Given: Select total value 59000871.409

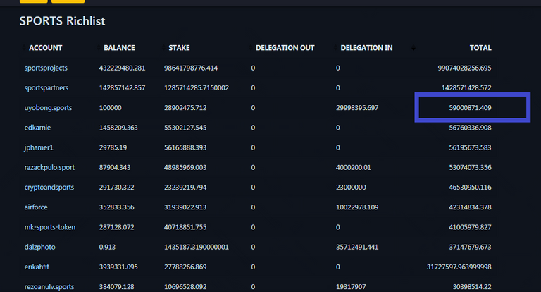Looking at the screenshot, I should pyautogui.click(x=470, y=108).
